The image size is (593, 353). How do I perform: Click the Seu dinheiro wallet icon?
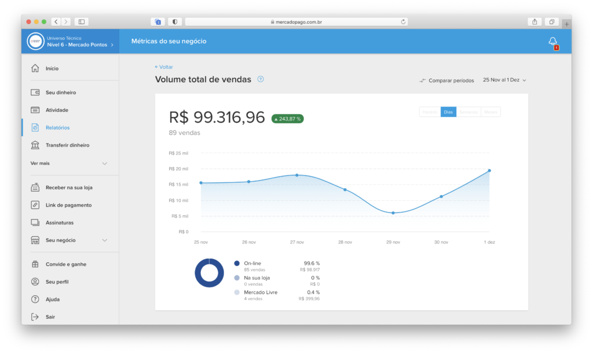pos(35,93)
